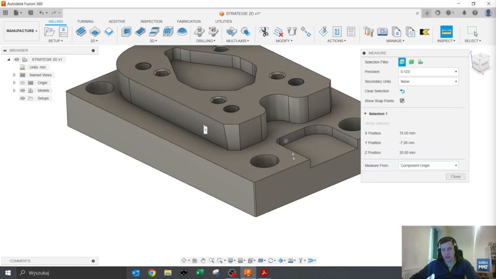Toggle visibility eye of Models
The width and height of the screenshot is (496, 279).
[x=22, y=91]
